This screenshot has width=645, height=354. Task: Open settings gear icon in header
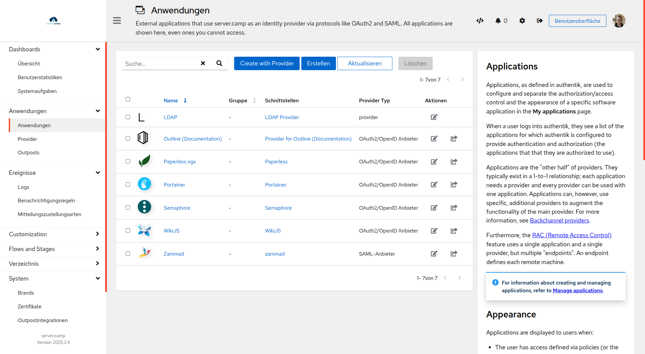click(x=522, y=21)
